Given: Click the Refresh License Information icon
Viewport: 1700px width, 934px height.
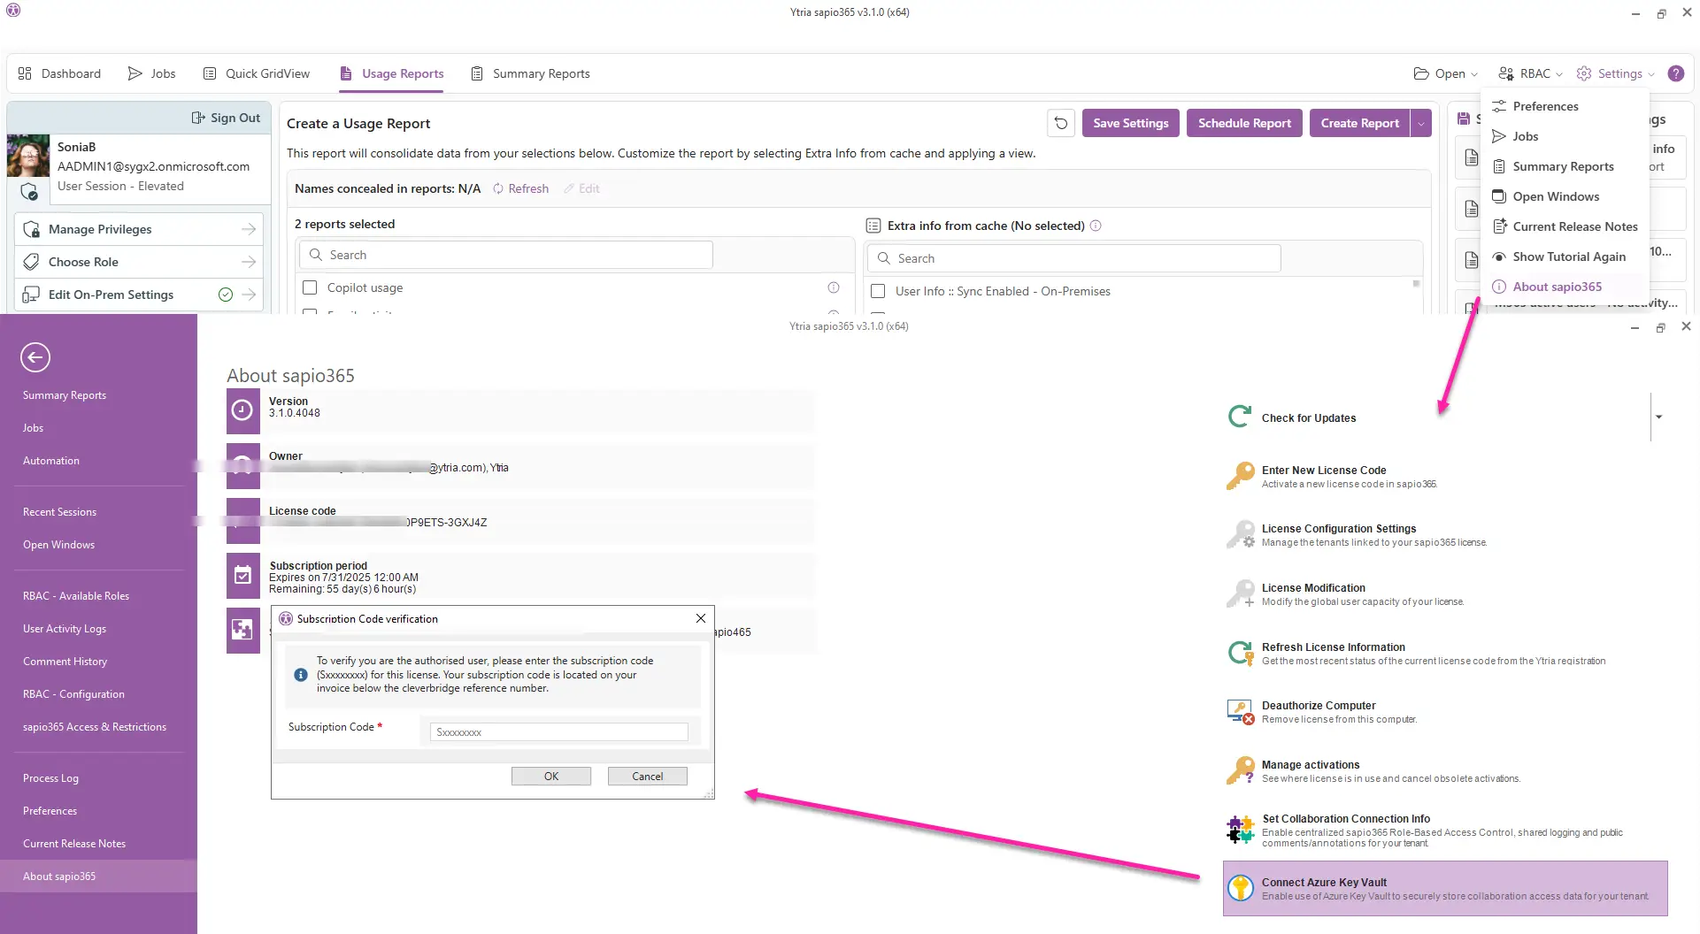Looking at the screenshot, I should 1240,653.
